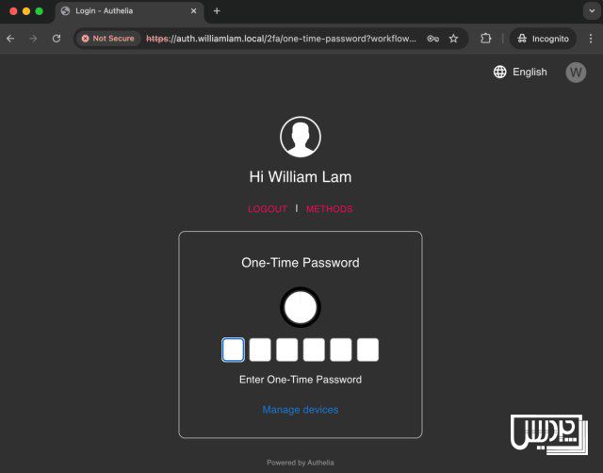
Task: Reload the page with the refresh icon
Action: click(x=57, y=39)
